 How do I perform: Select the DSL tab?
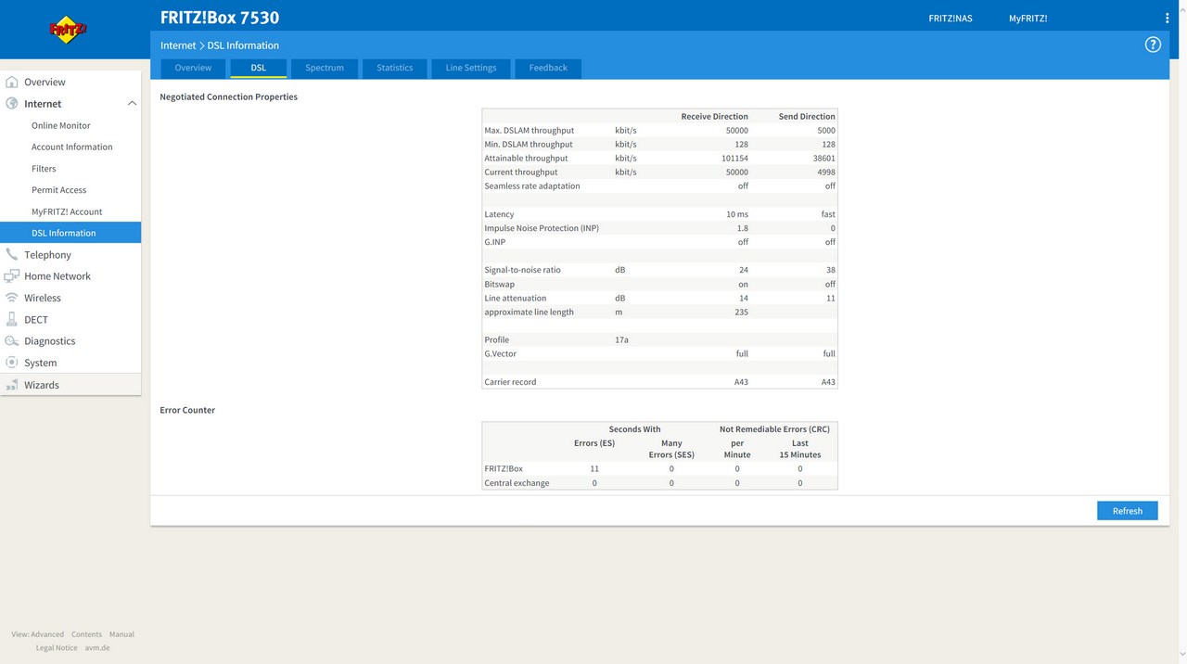point(259,68)
